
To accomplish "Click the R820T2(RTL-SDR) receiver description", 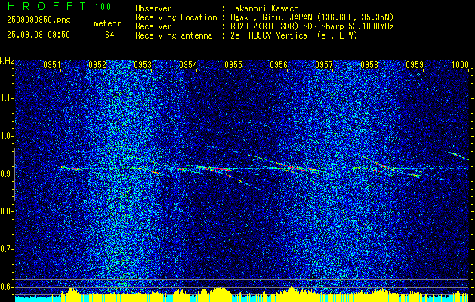I will point(312,26).
